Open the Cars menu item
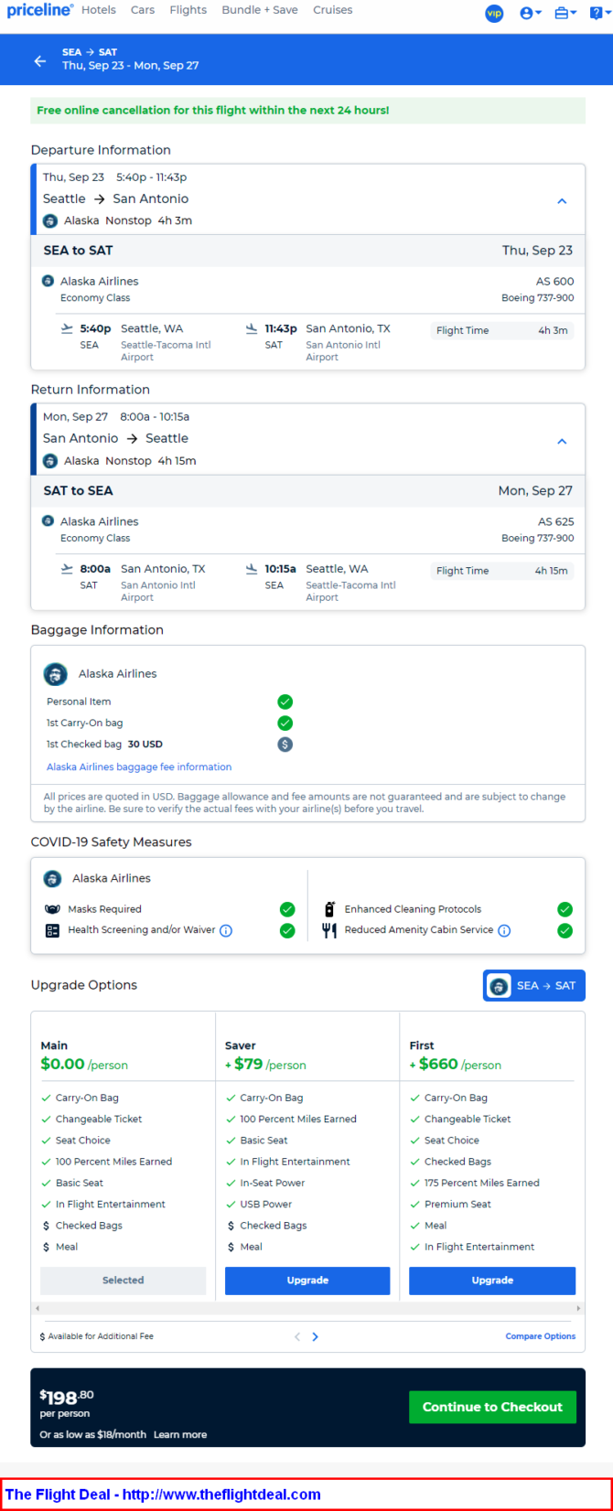The height and width of the screenshot is (1511, 613). (143, 10)
